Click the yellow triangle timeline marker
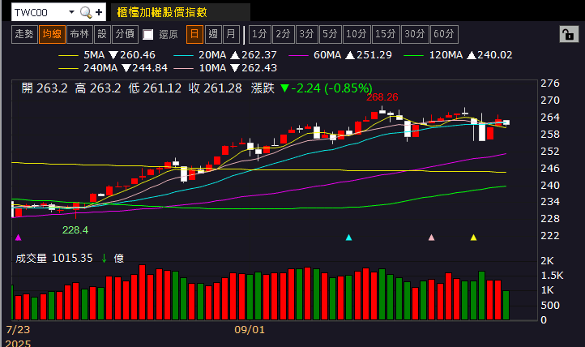The height and width of the screenshot is (347, 585). coord(473,238)
